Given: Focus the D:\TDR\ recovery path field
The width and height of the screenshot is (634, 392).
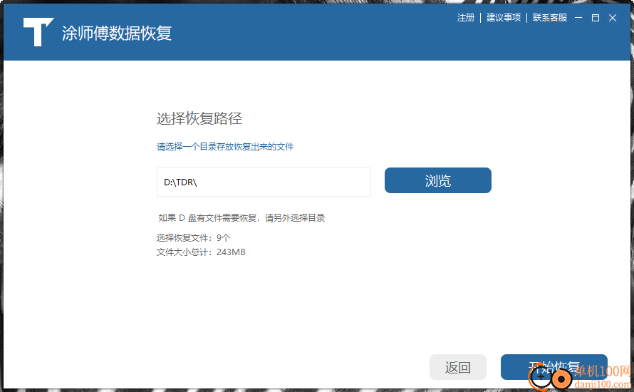Looking at the screenshot, I should [x=264, y=182].
